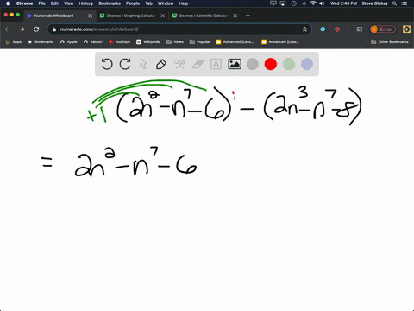Open the Apple menu

(x=8, y=3)
